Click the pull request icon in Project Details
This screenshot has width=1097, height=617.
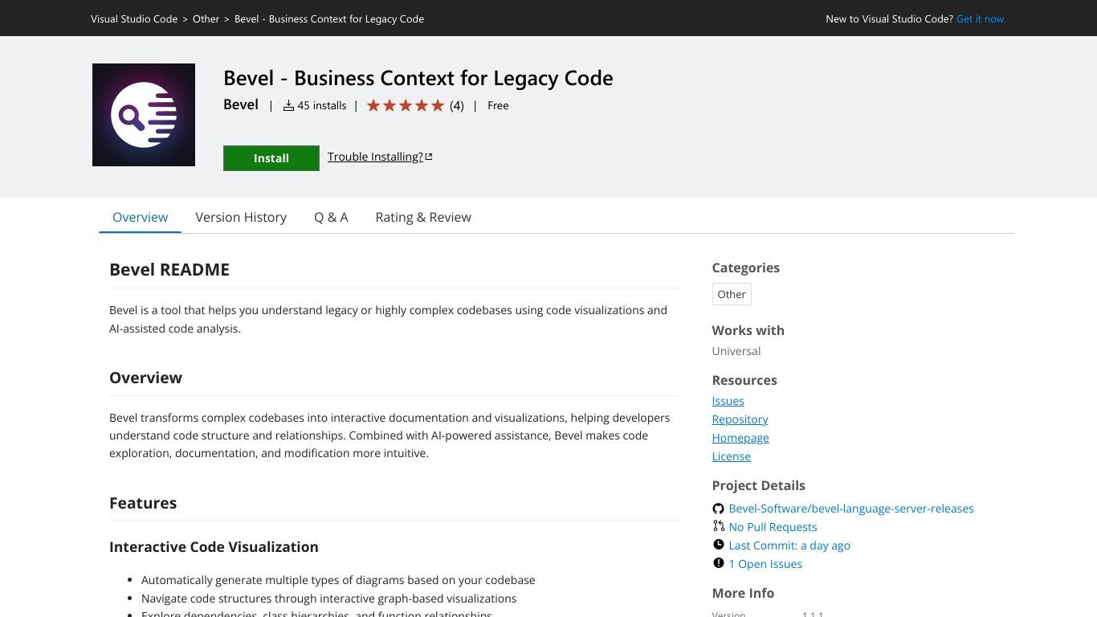click(718, 526)
